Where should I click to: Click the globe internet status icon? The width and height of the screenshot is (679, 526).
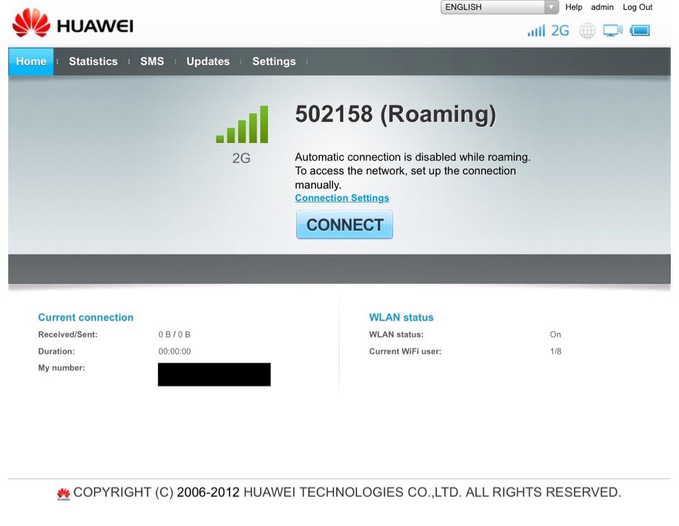pyautogui.click(x=587, y=30)
